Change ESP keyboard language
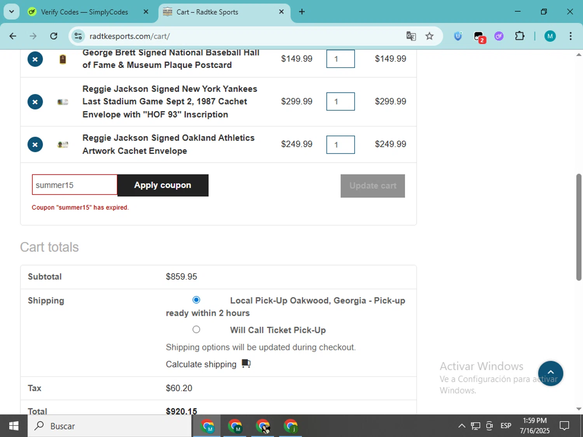This screenshot has height=437, width=583. click(506, 426)
